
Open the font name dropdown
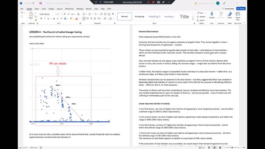pos(55,14)
